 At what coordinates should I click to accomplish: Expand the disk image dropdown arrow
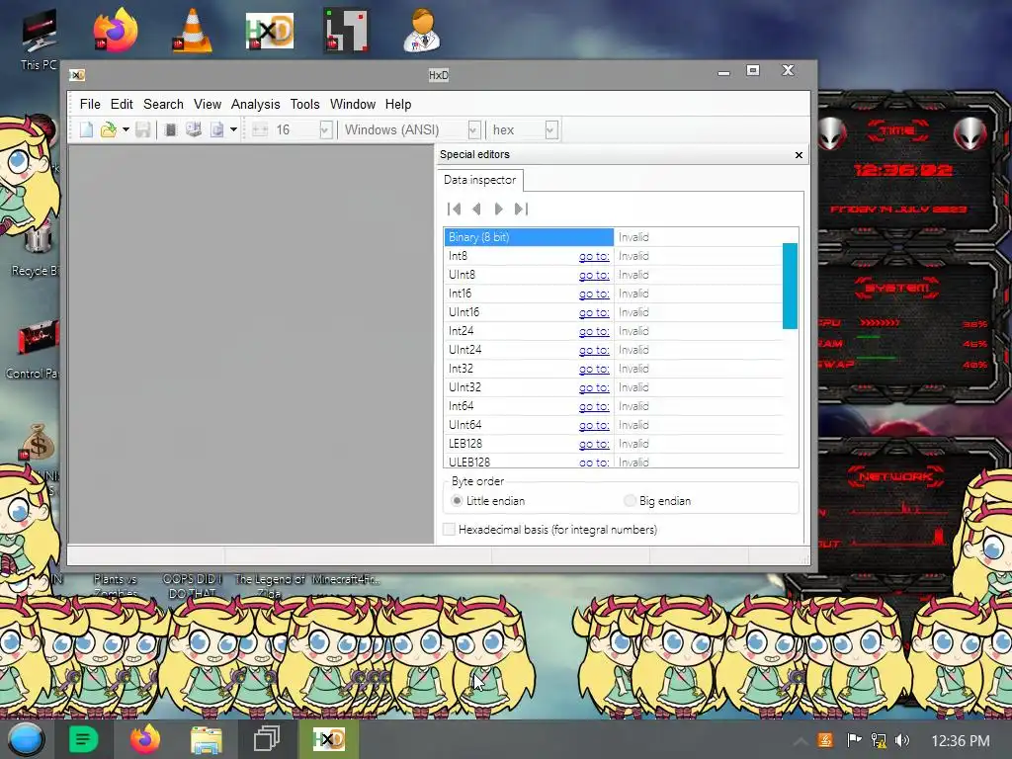click(x=233, y=129)
